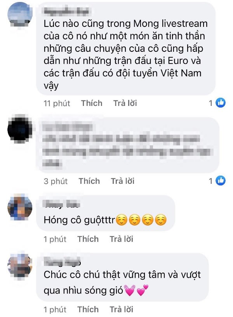Reply to the comment posted 11 phút ago
Image resolution: width=233 pixels, height=317 pixels.
coord(125,103)
